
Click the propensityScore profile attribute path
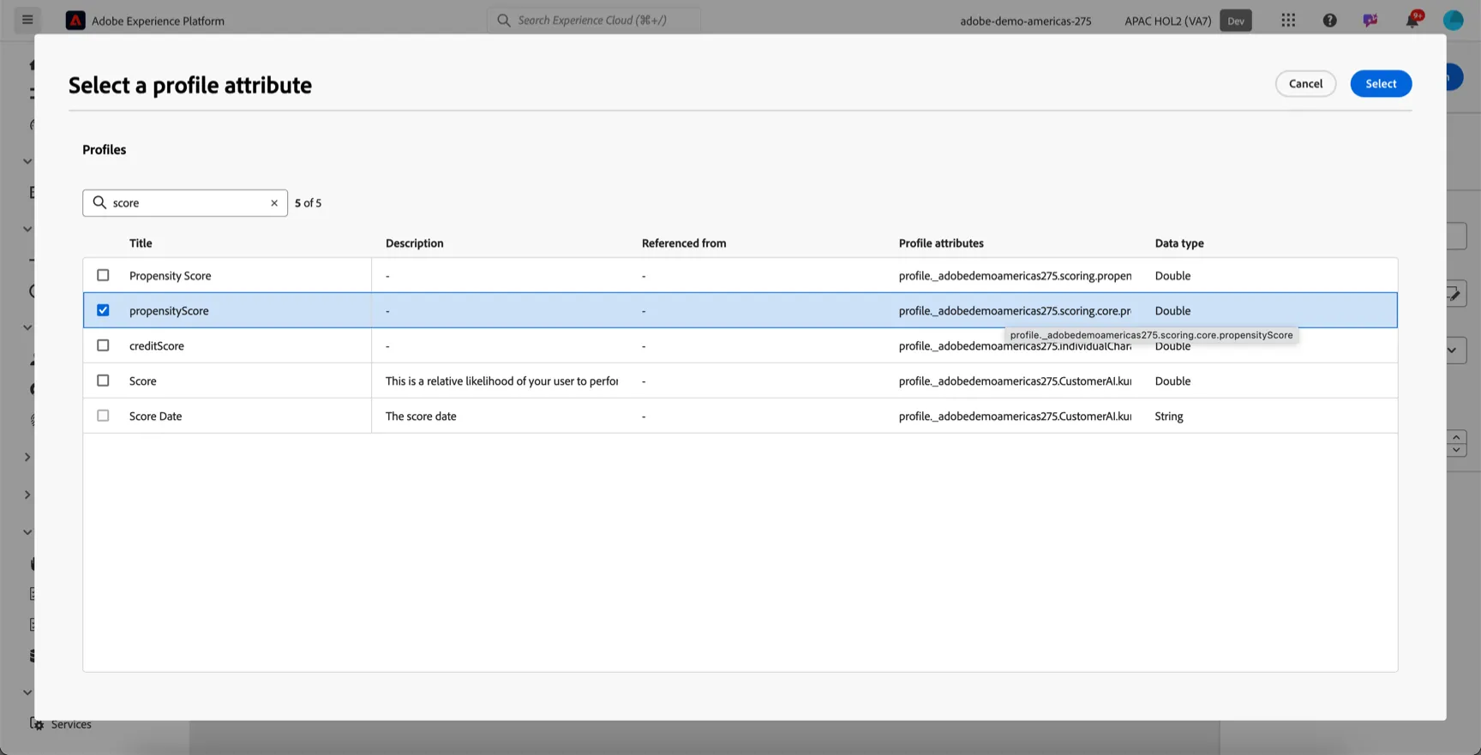pos(1015,311)
